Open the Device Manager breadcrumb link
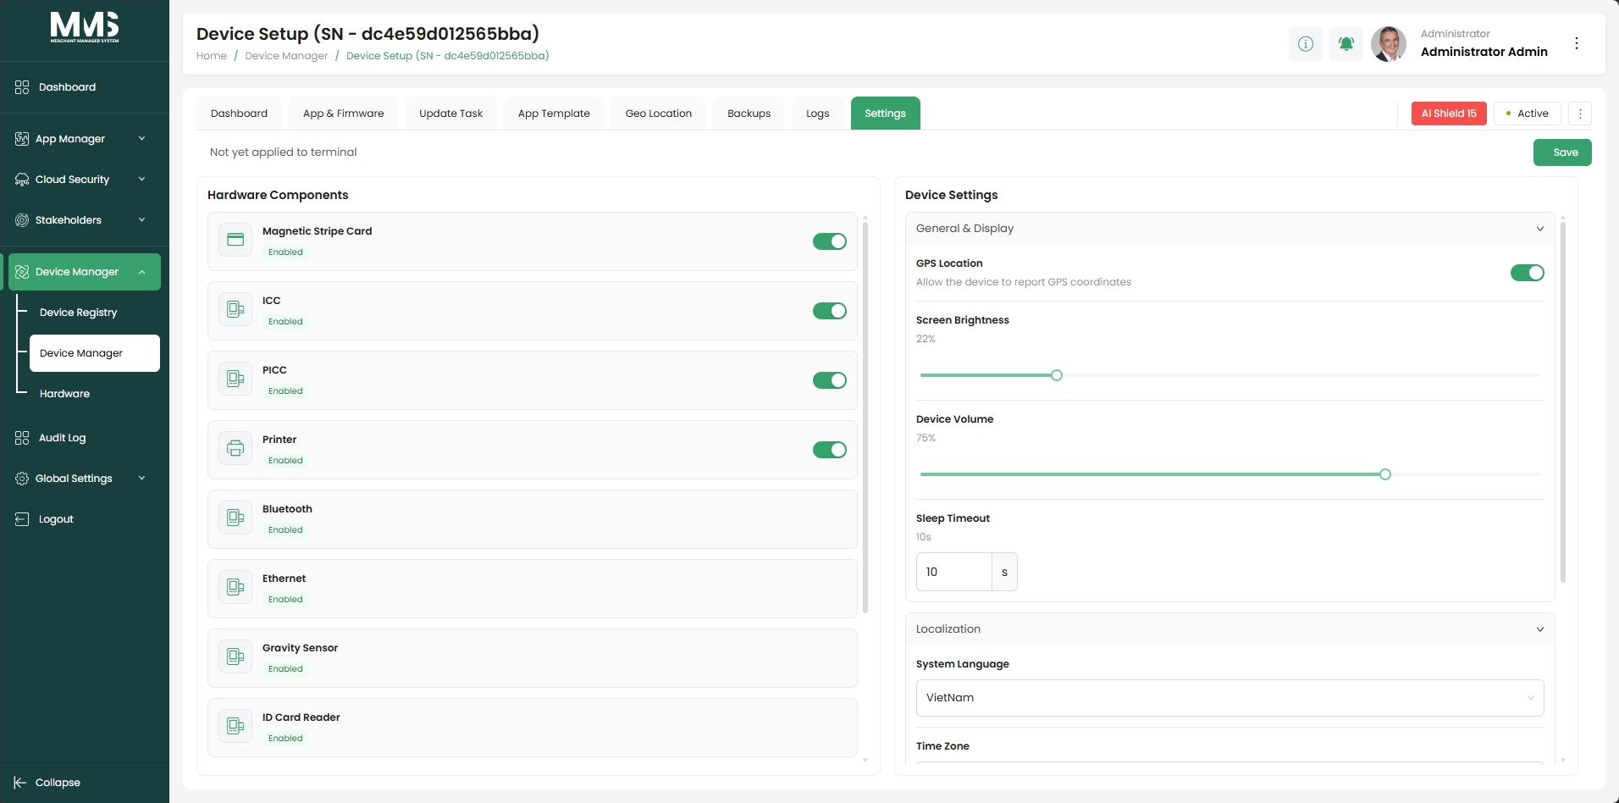 coord(286,56)
